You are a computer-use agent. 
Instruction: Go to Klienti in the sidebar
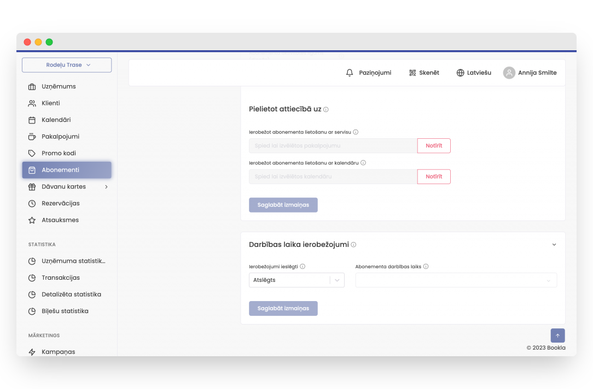point(51,103)
